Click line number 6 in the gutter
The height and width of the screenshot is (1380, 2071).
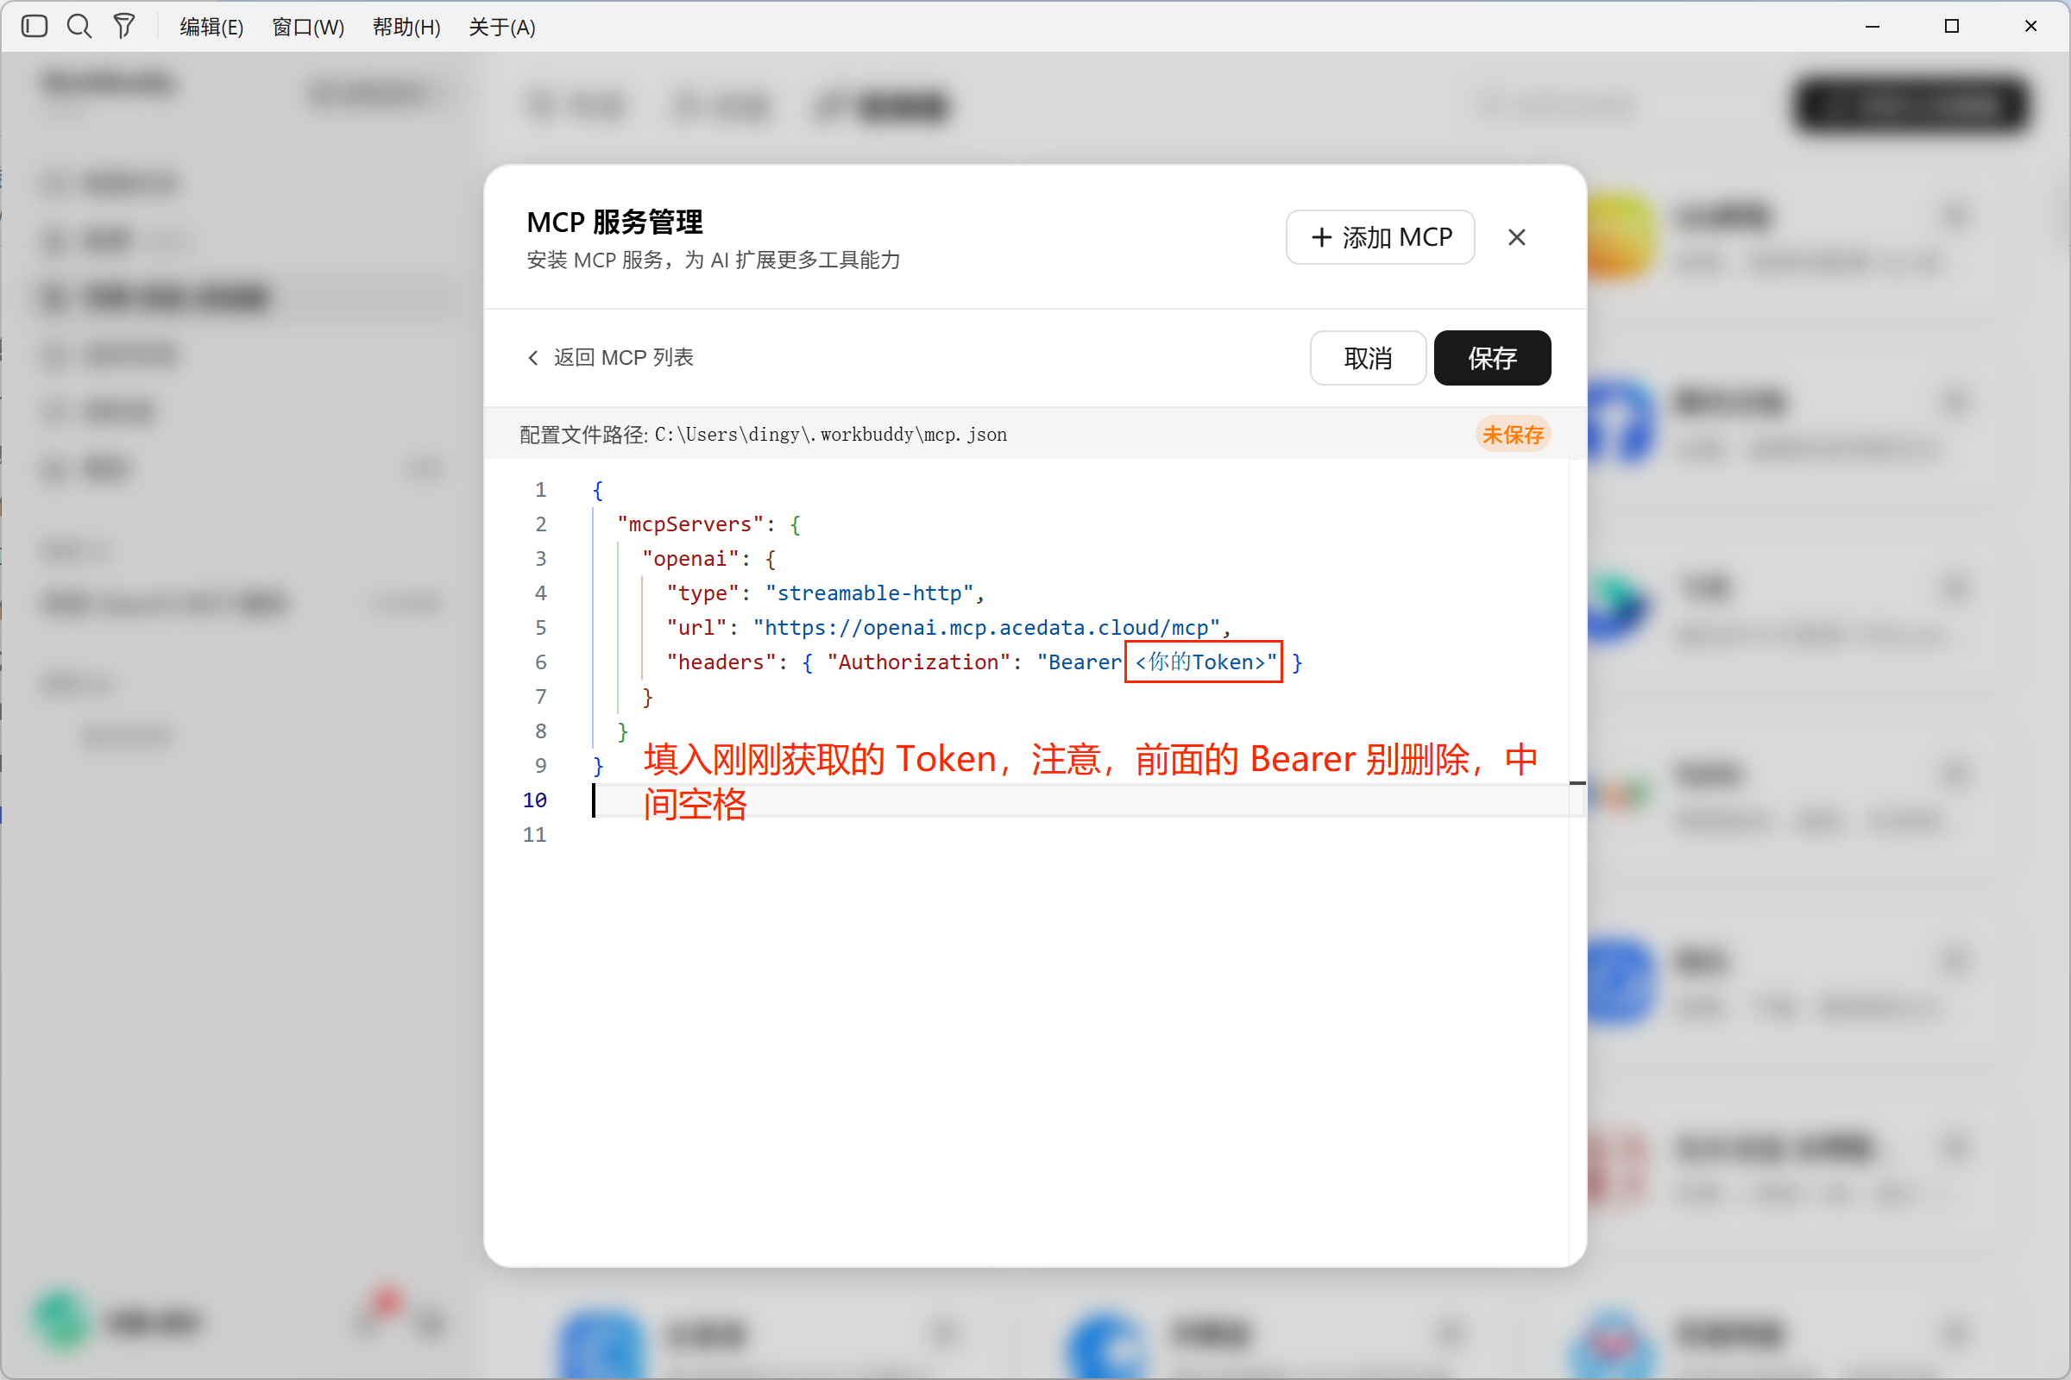pos(541,662)
